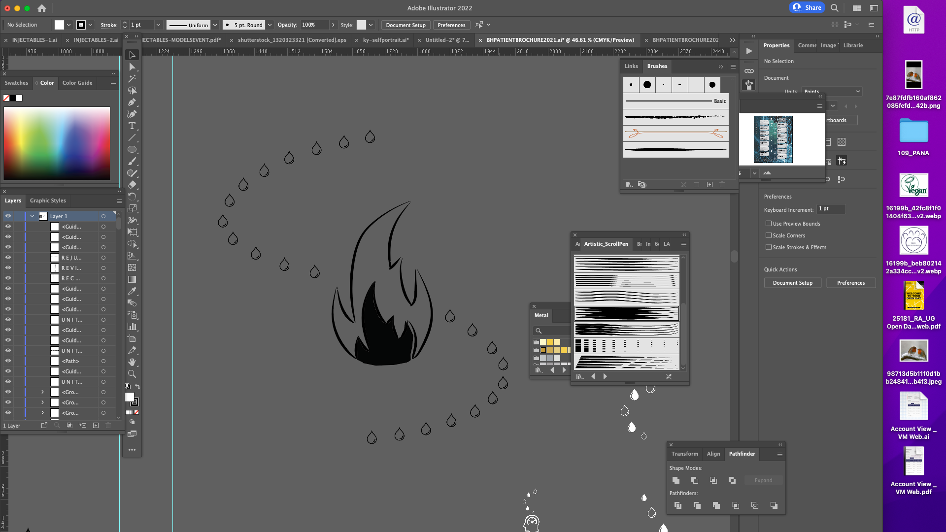Swap fill and stroke colors

point(137,387)
